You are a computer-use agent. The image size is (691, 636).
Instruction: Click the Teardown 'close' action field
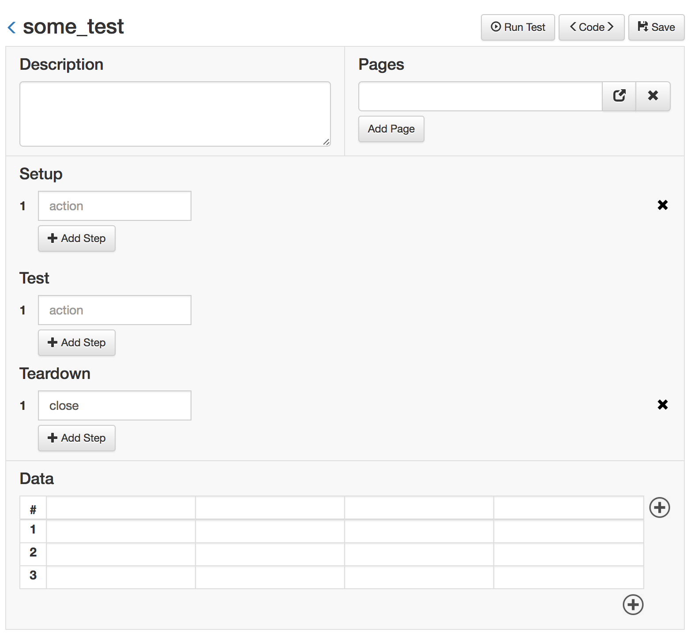point(115,405)
